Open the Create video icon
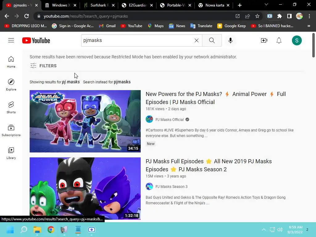Screen dimensions: 316x237 coord(264,40)
